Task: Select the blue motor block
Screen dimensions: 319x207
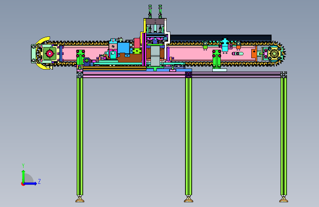Action: pyautogui.click(x=124, y=48)
